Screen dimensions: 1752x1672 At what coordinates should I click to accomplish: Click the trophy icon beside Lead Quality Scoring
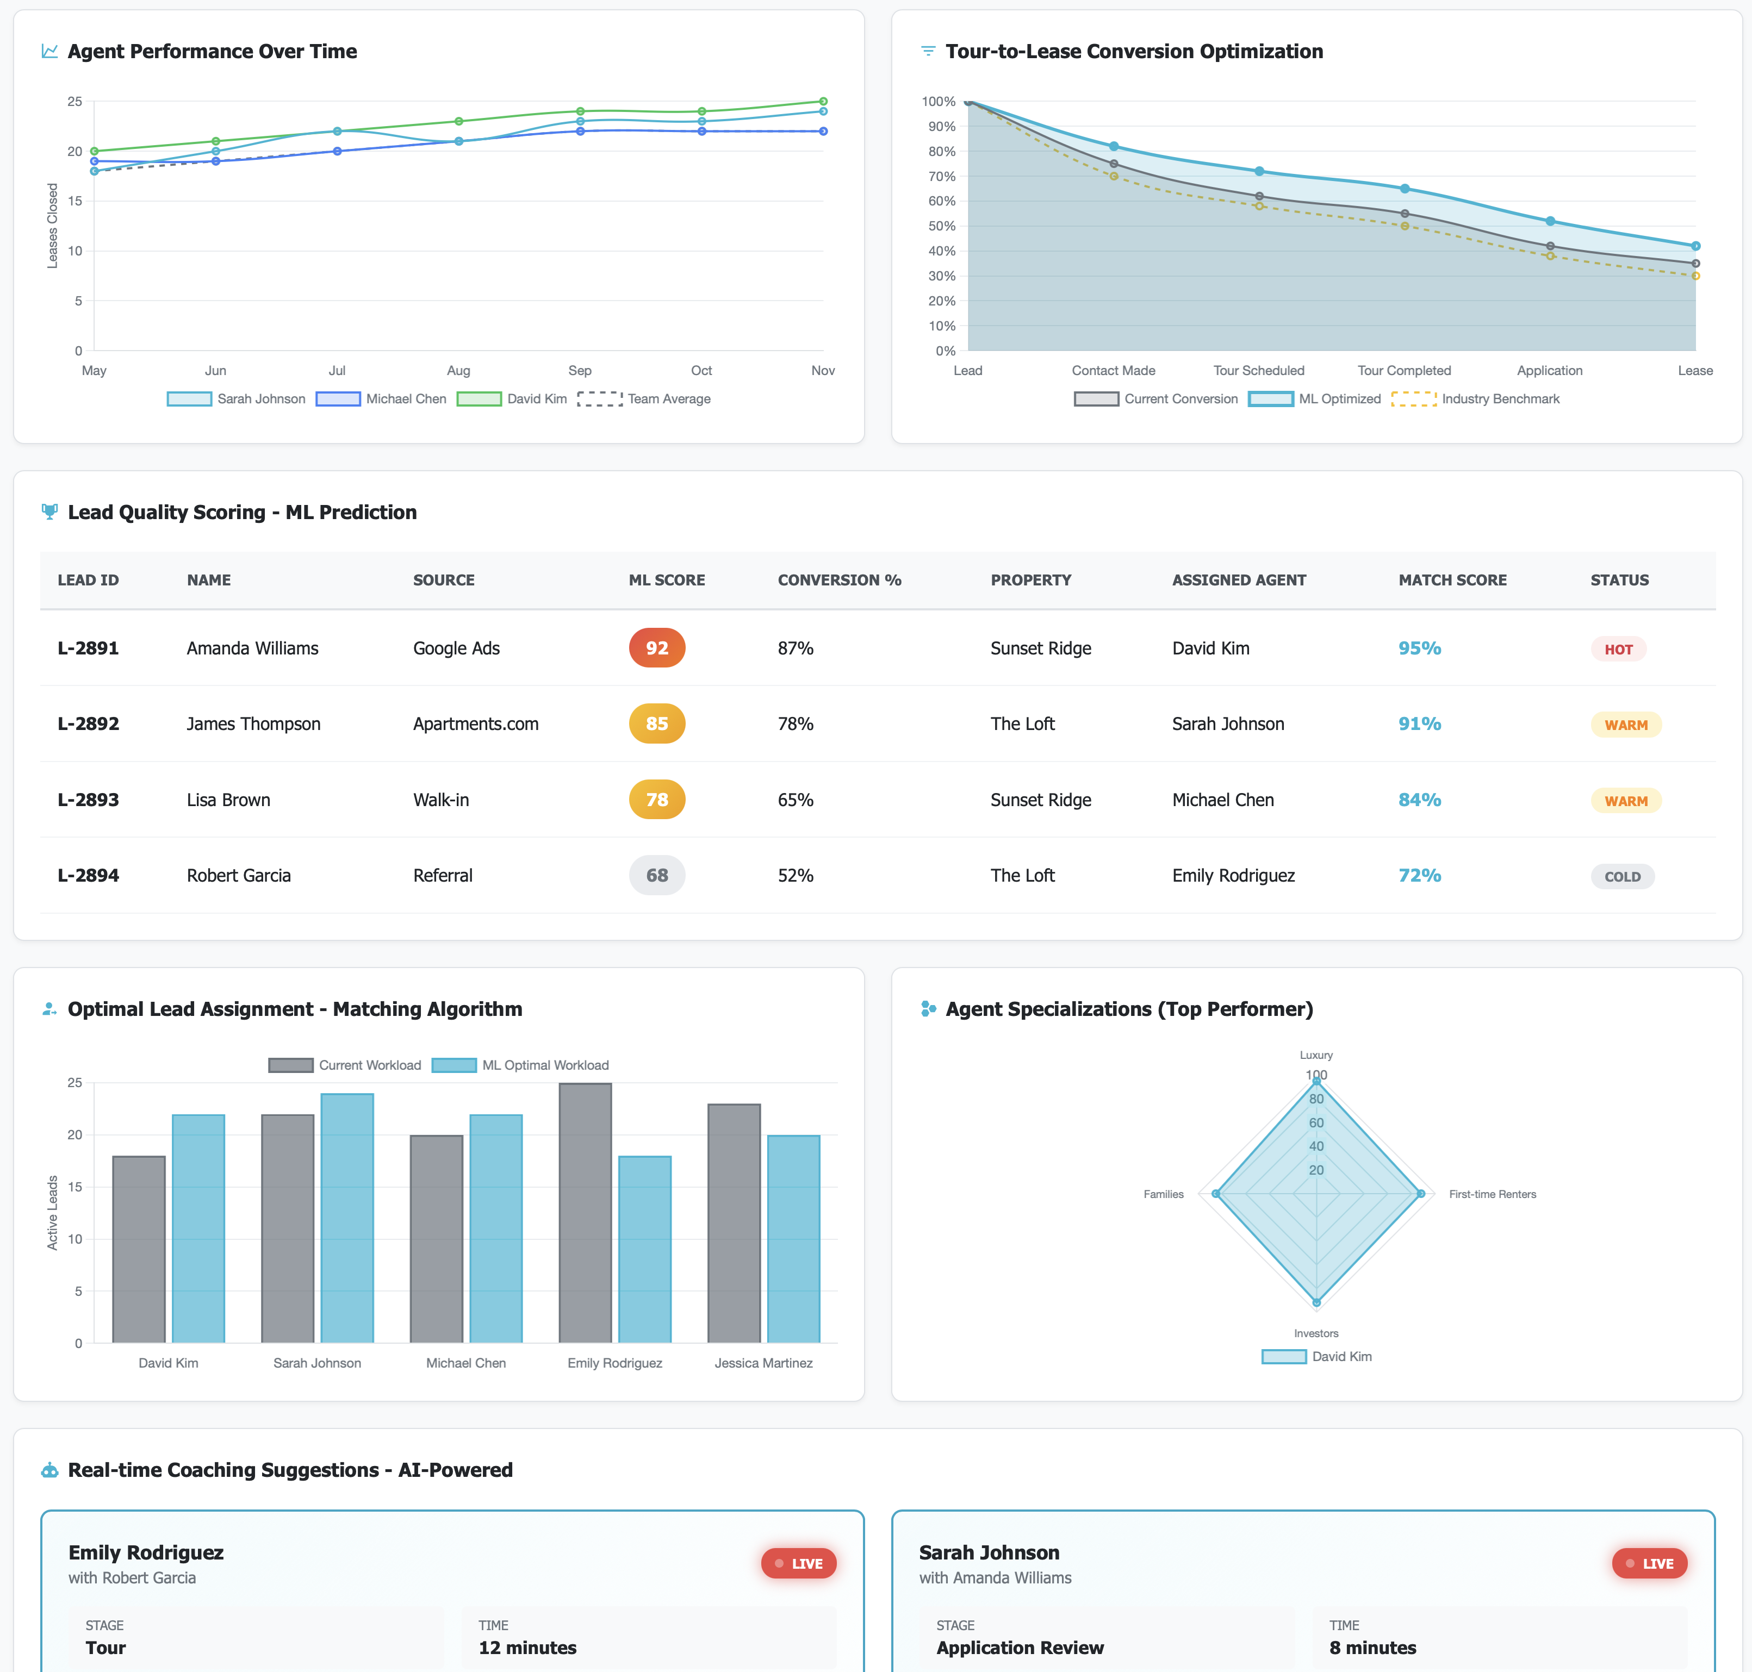coord(50,511)
